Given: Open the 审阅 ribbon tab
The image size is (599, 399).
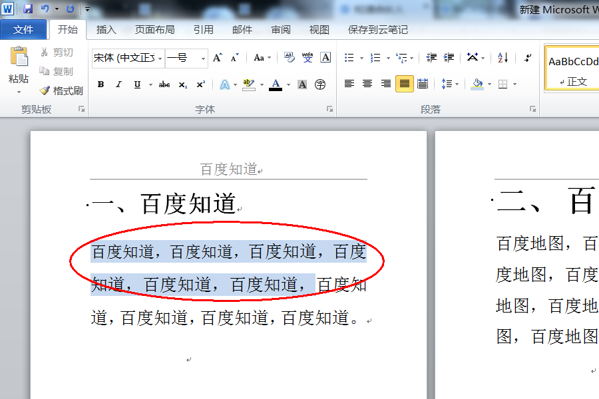Looking at the screenshot, I should coord(281,30).
